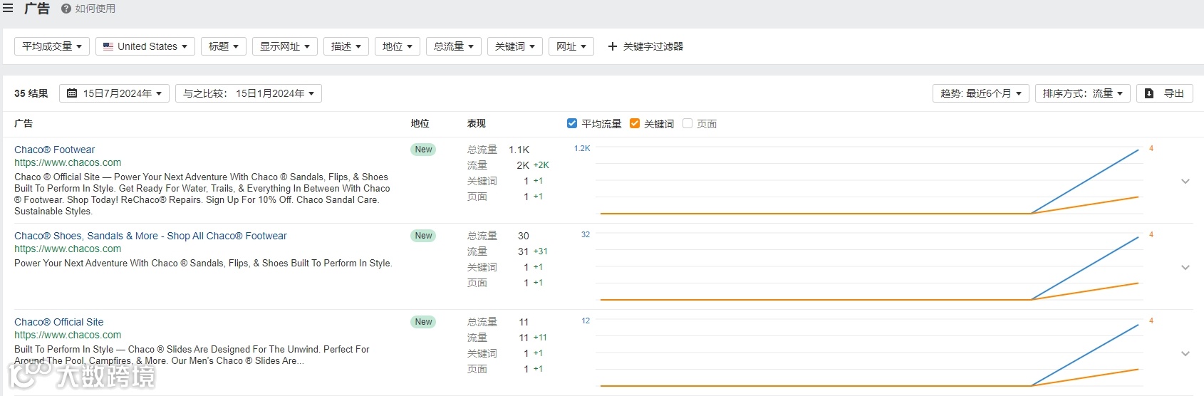Click the first ad's traffic trend chart
This screenshot has height=396, width=1204.
pyautogui.click(x=869, y=182)
